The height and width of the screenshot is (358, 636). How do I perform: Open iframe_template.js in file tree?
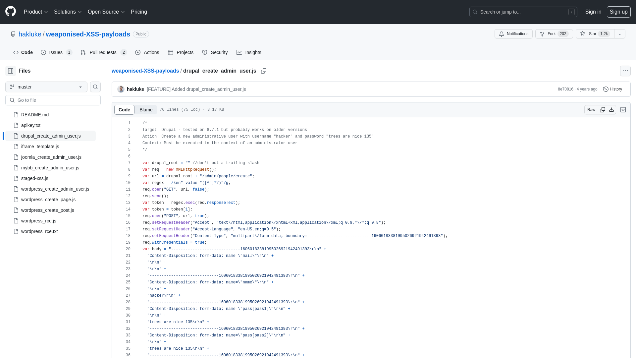pos(50,147)
